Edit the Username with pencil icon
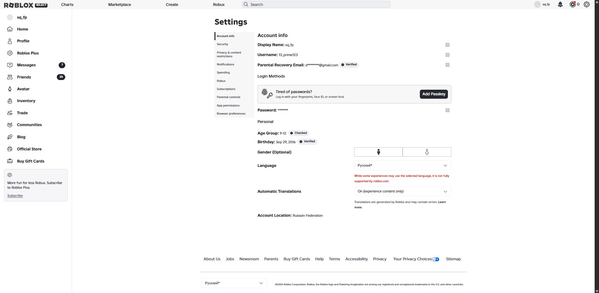The width and height of the screenshot is (599, 293). coord(448,55)
